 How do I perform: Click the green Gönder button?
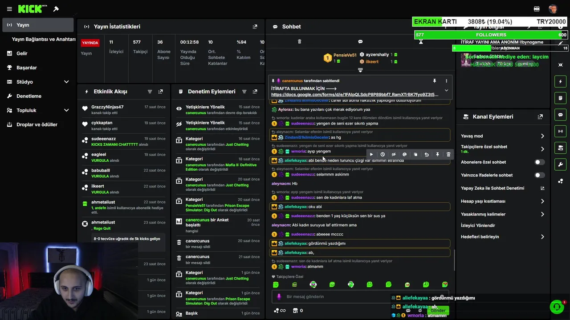tap(438, 310)
